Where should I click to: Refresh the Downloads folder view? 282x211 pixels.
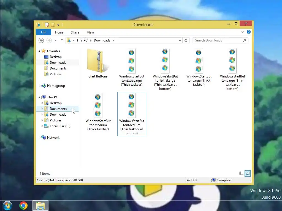pos(186,40)
